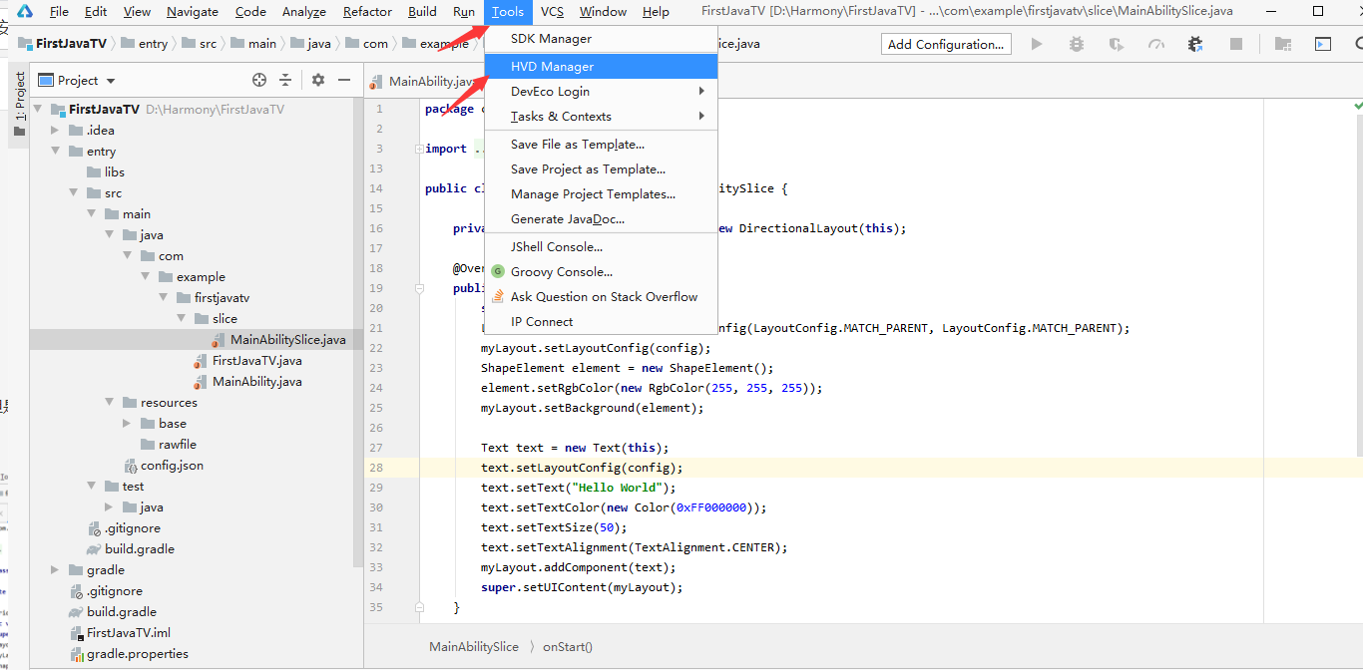Click the root build.gradle elephant icon

coord(77,612)
